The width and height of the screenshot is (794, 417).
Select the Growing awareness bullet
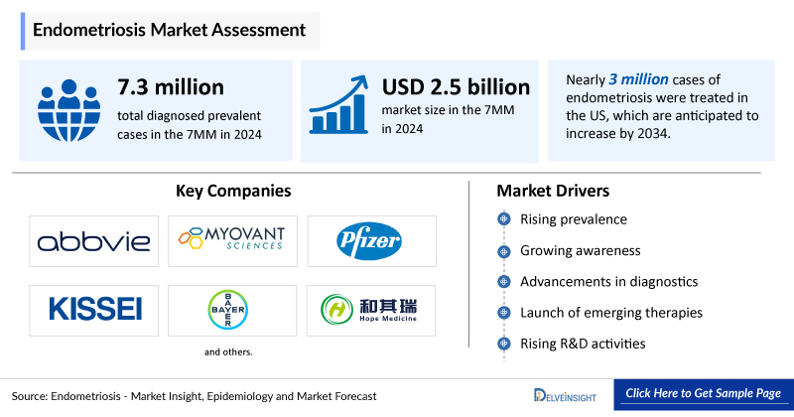tap(580, 250)
